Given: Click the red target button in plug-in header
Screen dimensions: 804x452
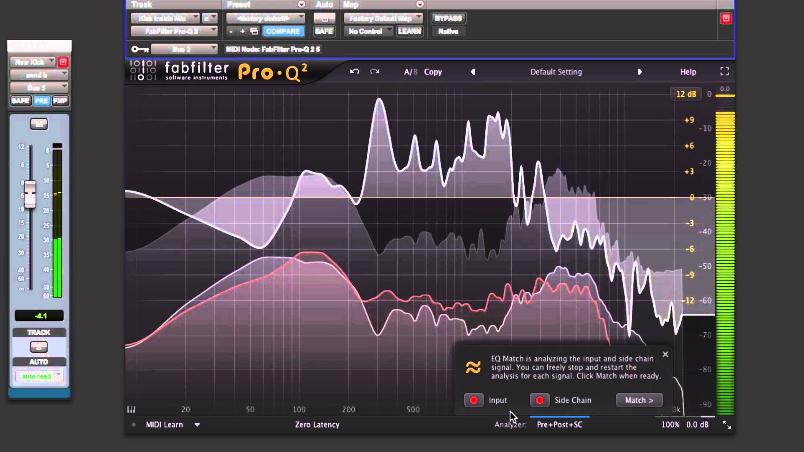Looking at the screenshot, I should 726,18.
